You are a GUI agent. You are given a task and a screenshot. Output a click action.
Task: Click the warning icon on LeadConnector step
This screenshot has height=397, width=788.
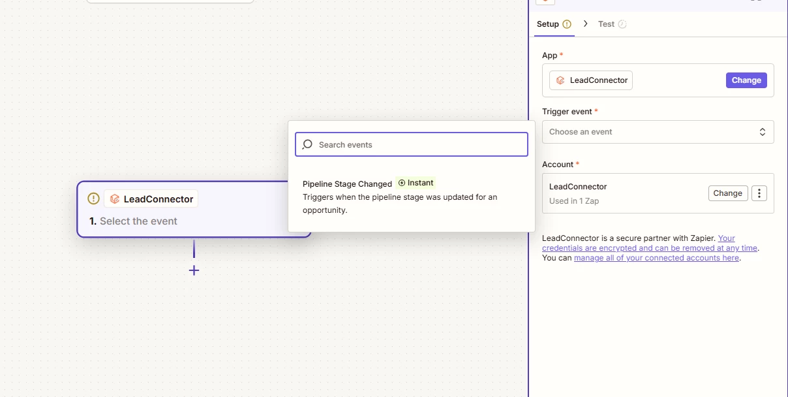coord(93,198)
